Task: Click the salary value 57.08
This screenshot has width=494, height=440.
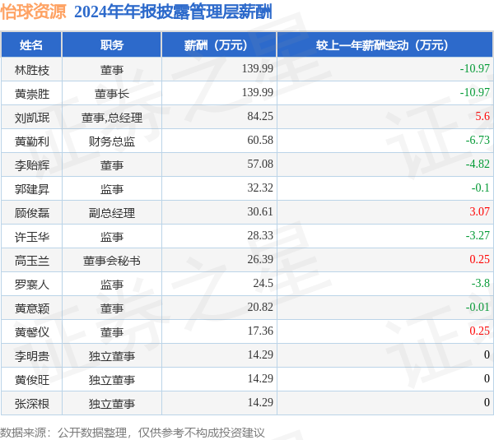Action: click(x=260, y=164)
